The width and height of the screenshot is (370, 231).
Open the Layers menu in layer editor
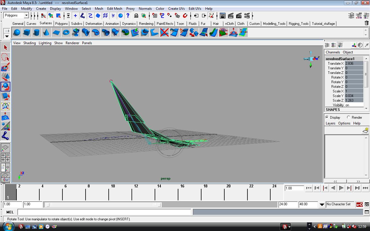click(x=330, y=123)
